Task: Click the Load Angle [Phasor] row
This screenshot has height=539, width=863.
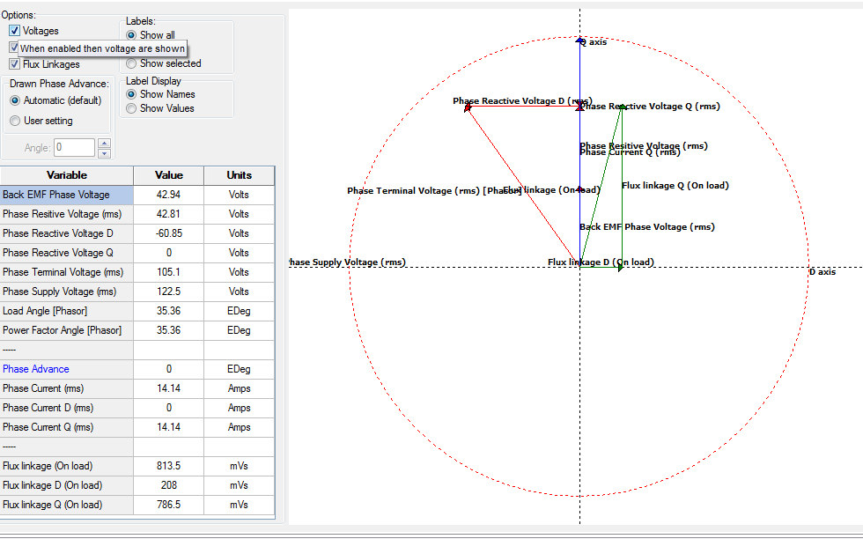Action: coord(67,311)
